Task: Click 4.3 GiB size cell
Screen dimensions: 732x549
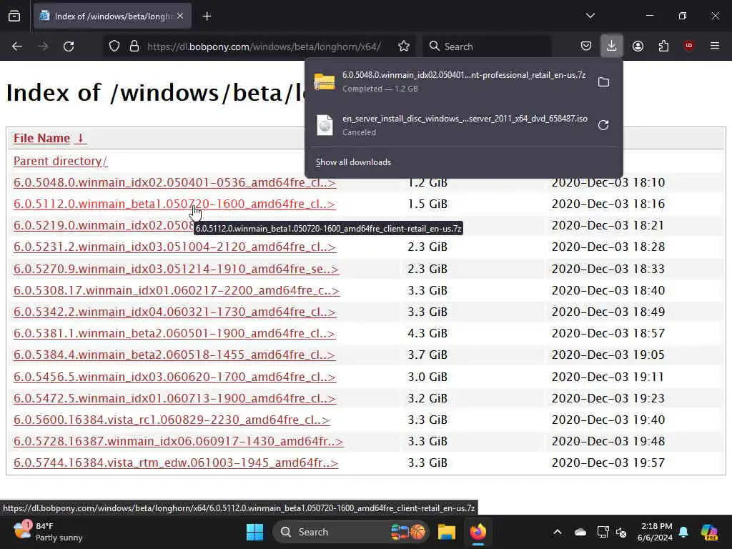Action: click(427, 333)
